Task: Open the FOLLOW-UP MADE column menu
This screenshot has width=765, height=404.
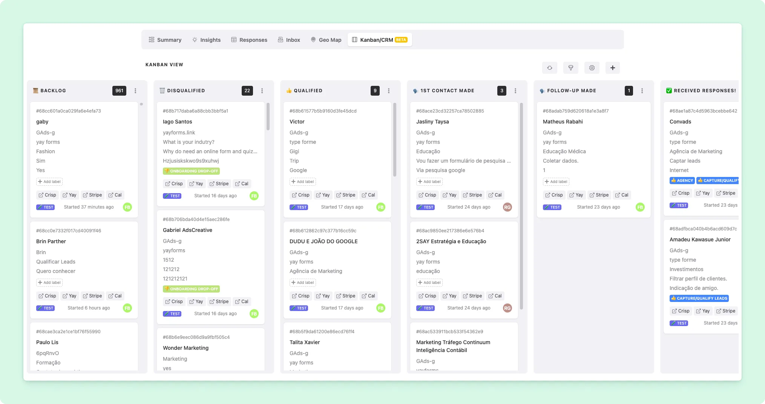Action: pyautogui.click(x=642, y=90)
